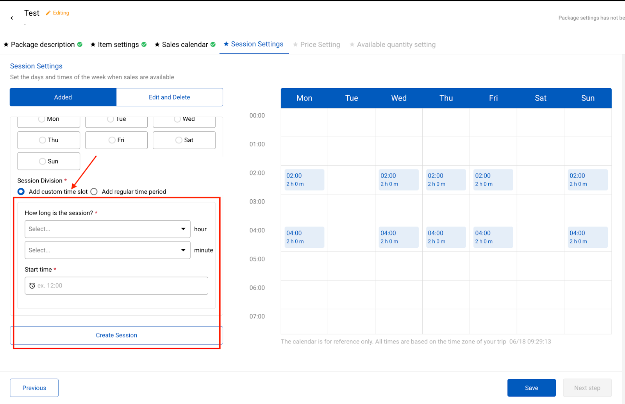Switch to the Added tab
This screenshot has width=625, height=404.
(63, 97)
